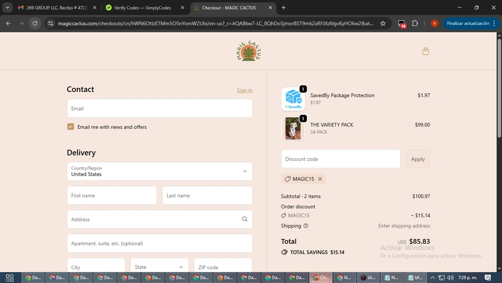Close the Gmail 269 GROUP LLC tab
Viewport: 502px width, 283px height.
(x=95, y=8)
